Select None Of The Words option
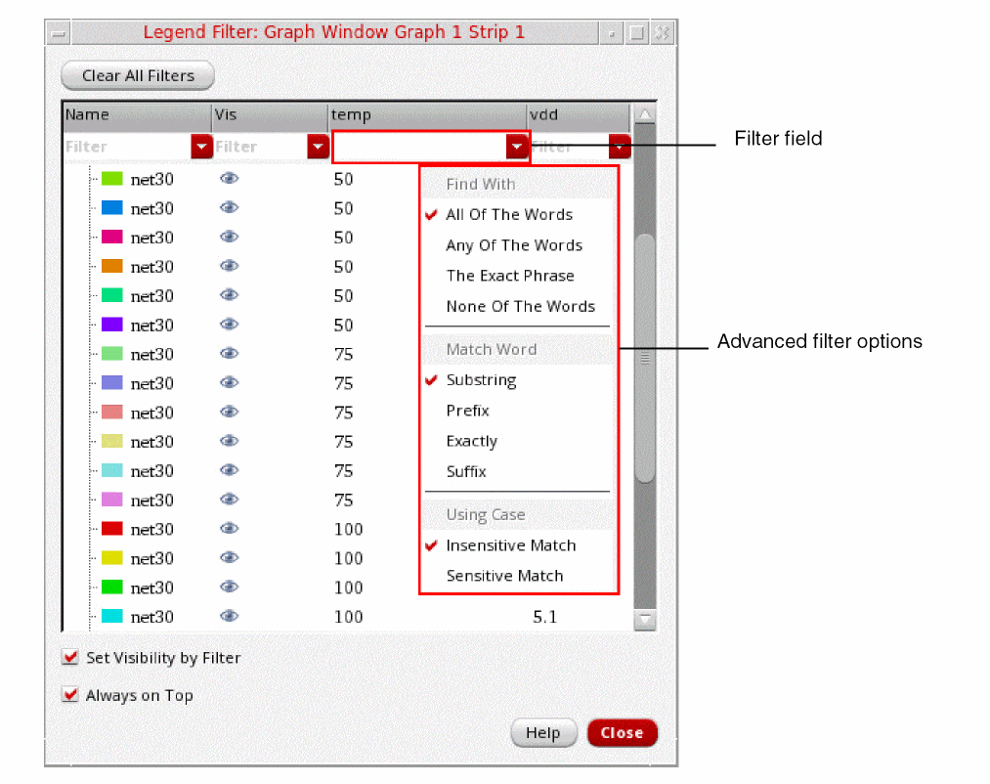Screen dimensions: 990x784 (521, 306)
